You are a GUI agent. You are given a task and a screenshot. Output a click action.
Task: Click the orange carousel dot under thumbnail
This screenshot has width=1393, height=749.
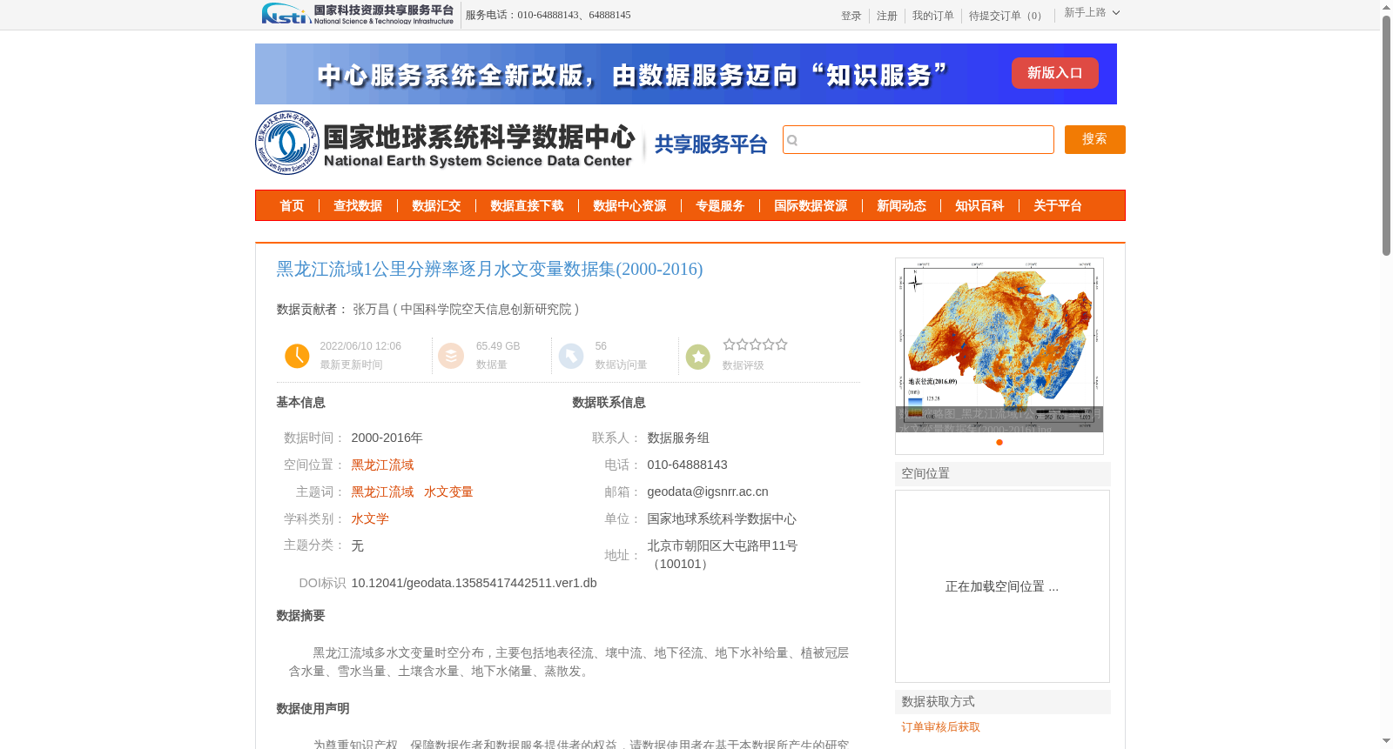point(999,442)
